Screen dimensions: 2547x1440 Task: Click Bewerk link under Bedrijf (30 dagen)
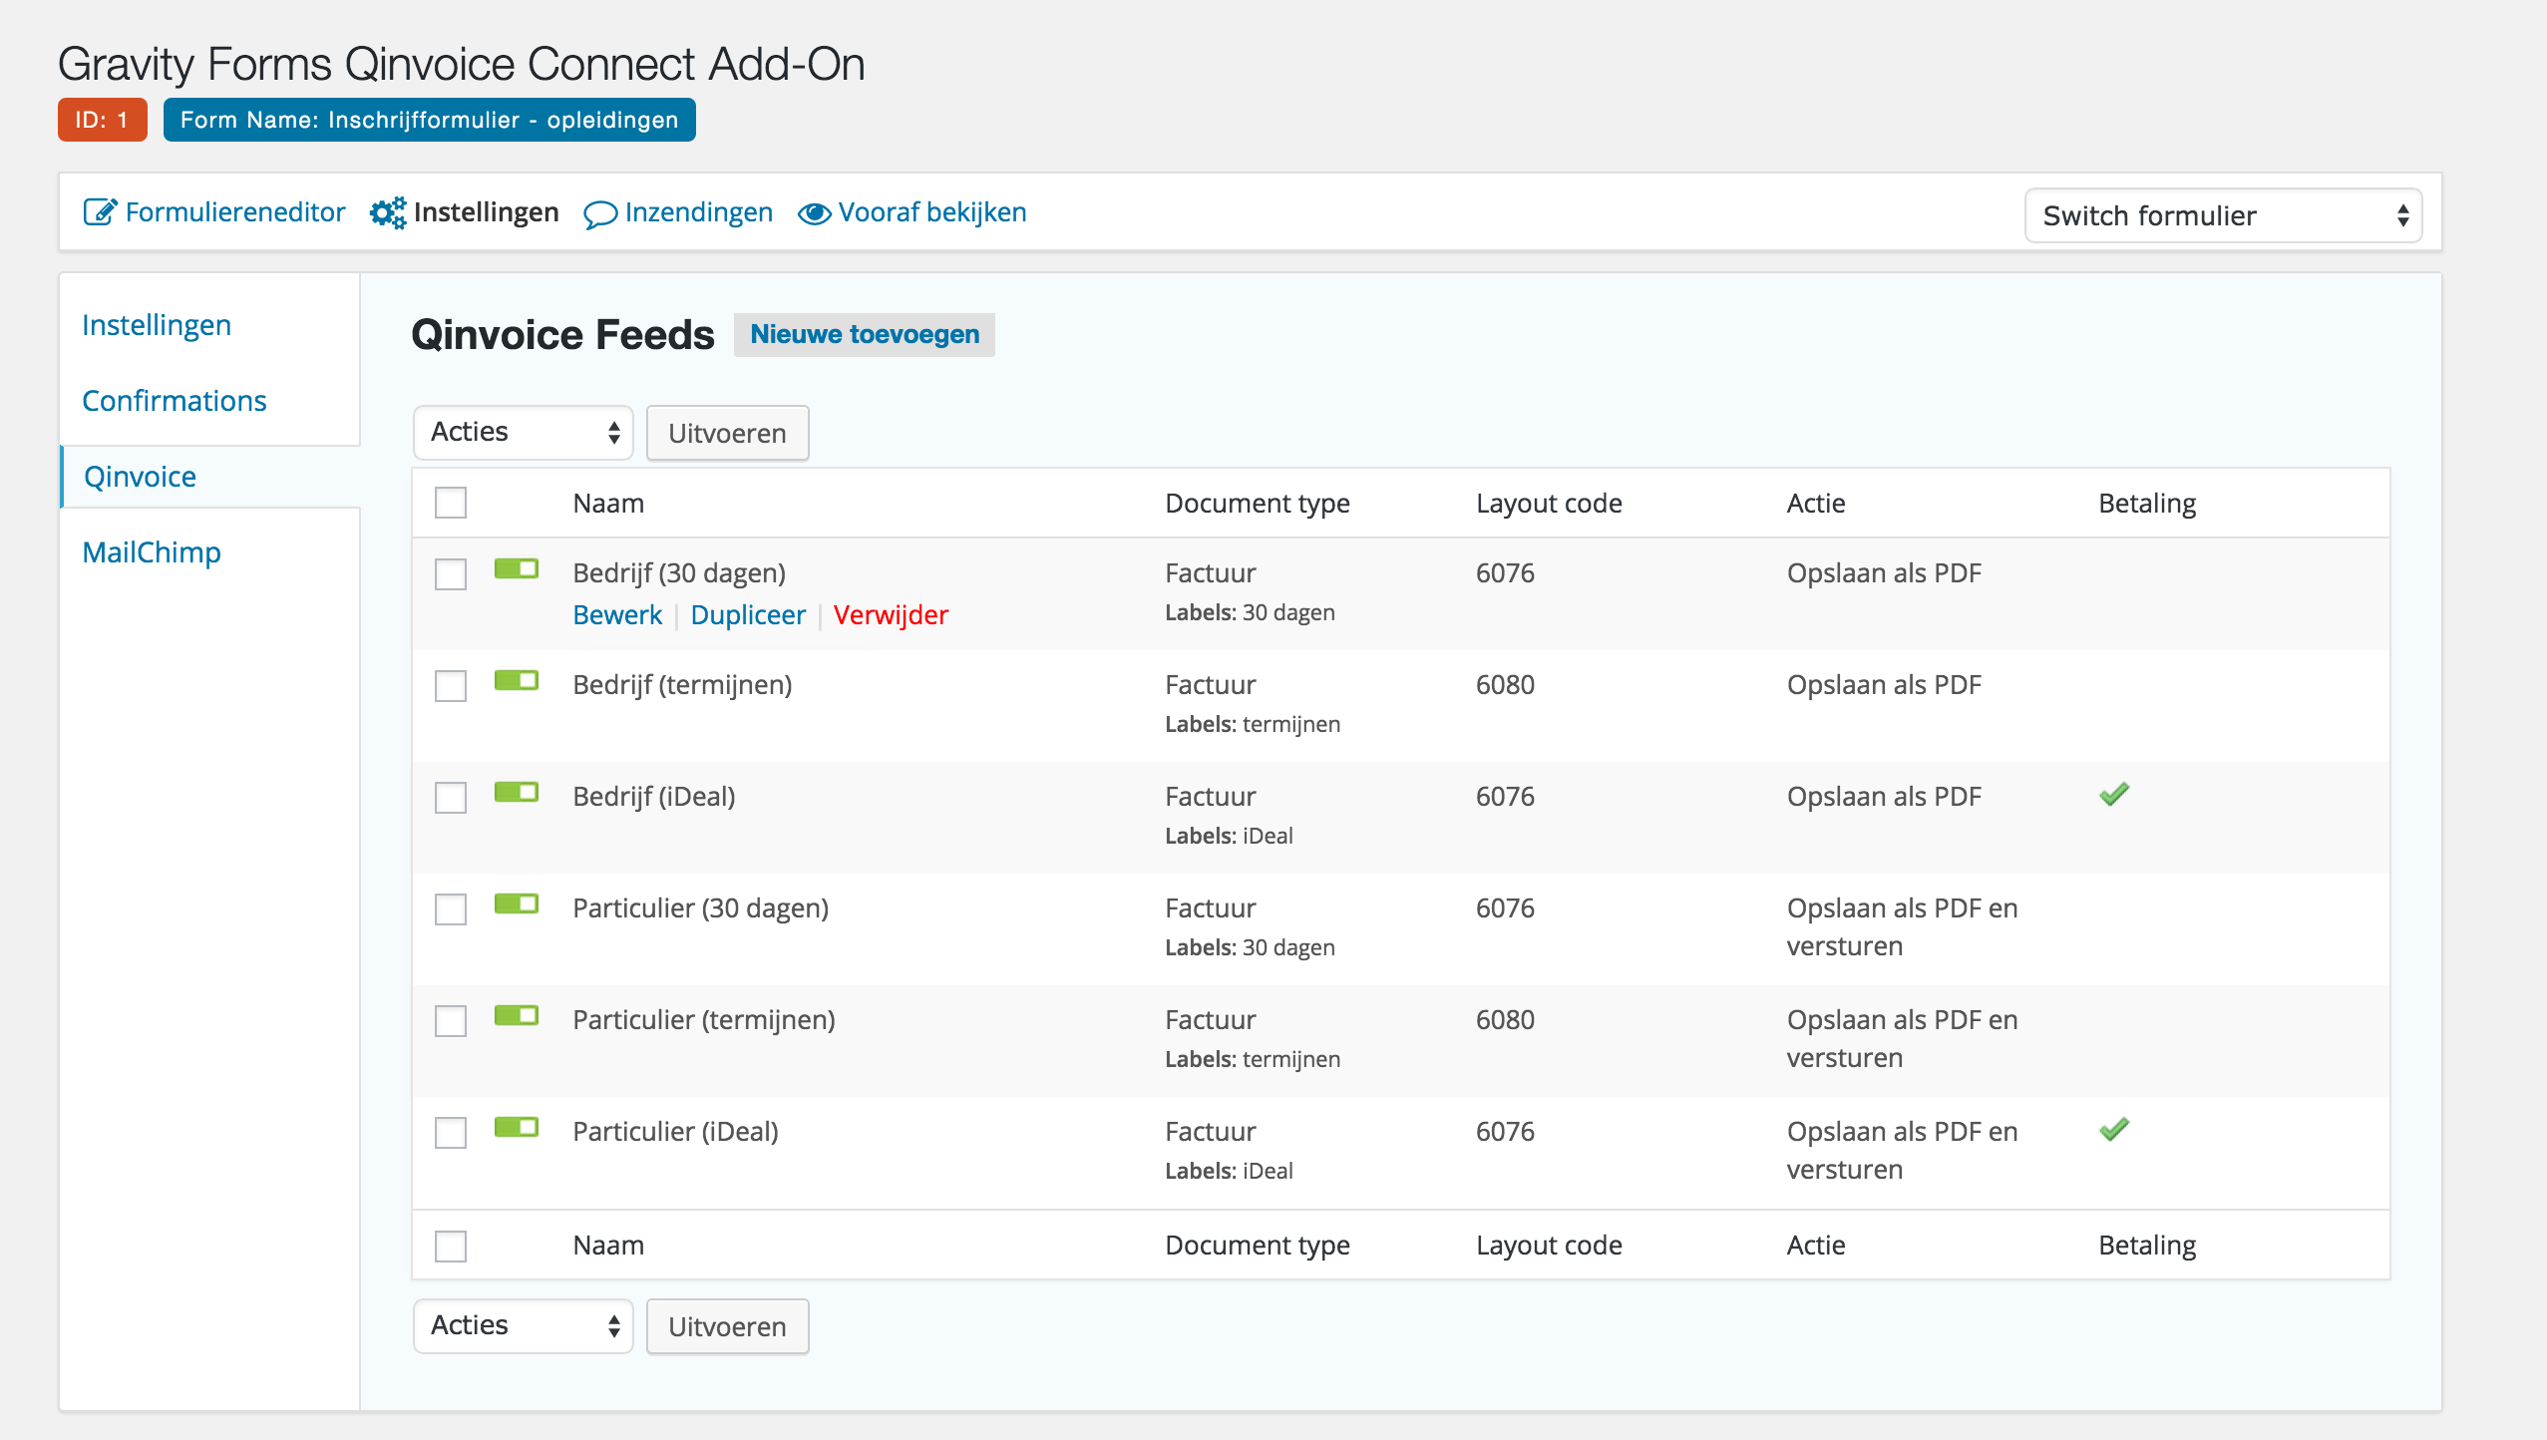tap(617, 615)
